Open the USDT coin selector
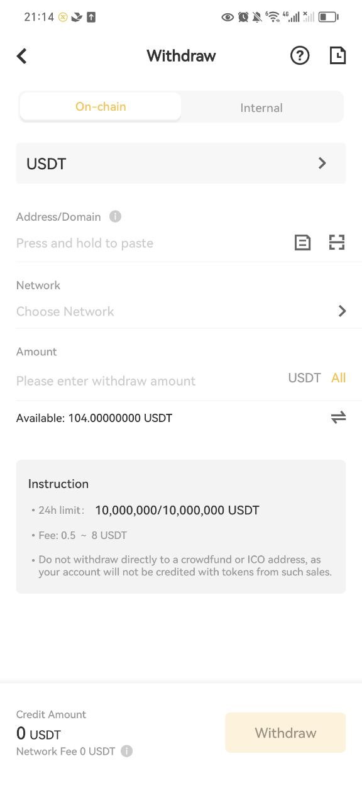 point(181,164)
